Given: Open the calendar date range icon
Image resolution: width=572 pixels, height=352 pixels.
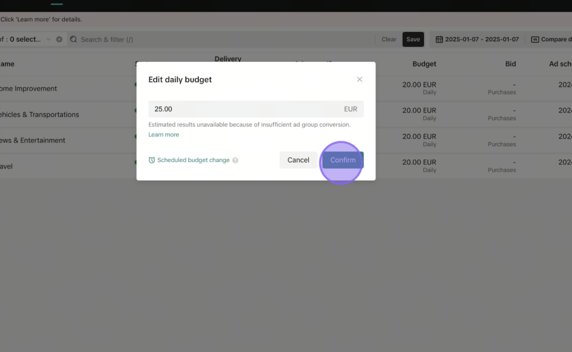Looking at the screenshot, I should [x=439, y=40].
